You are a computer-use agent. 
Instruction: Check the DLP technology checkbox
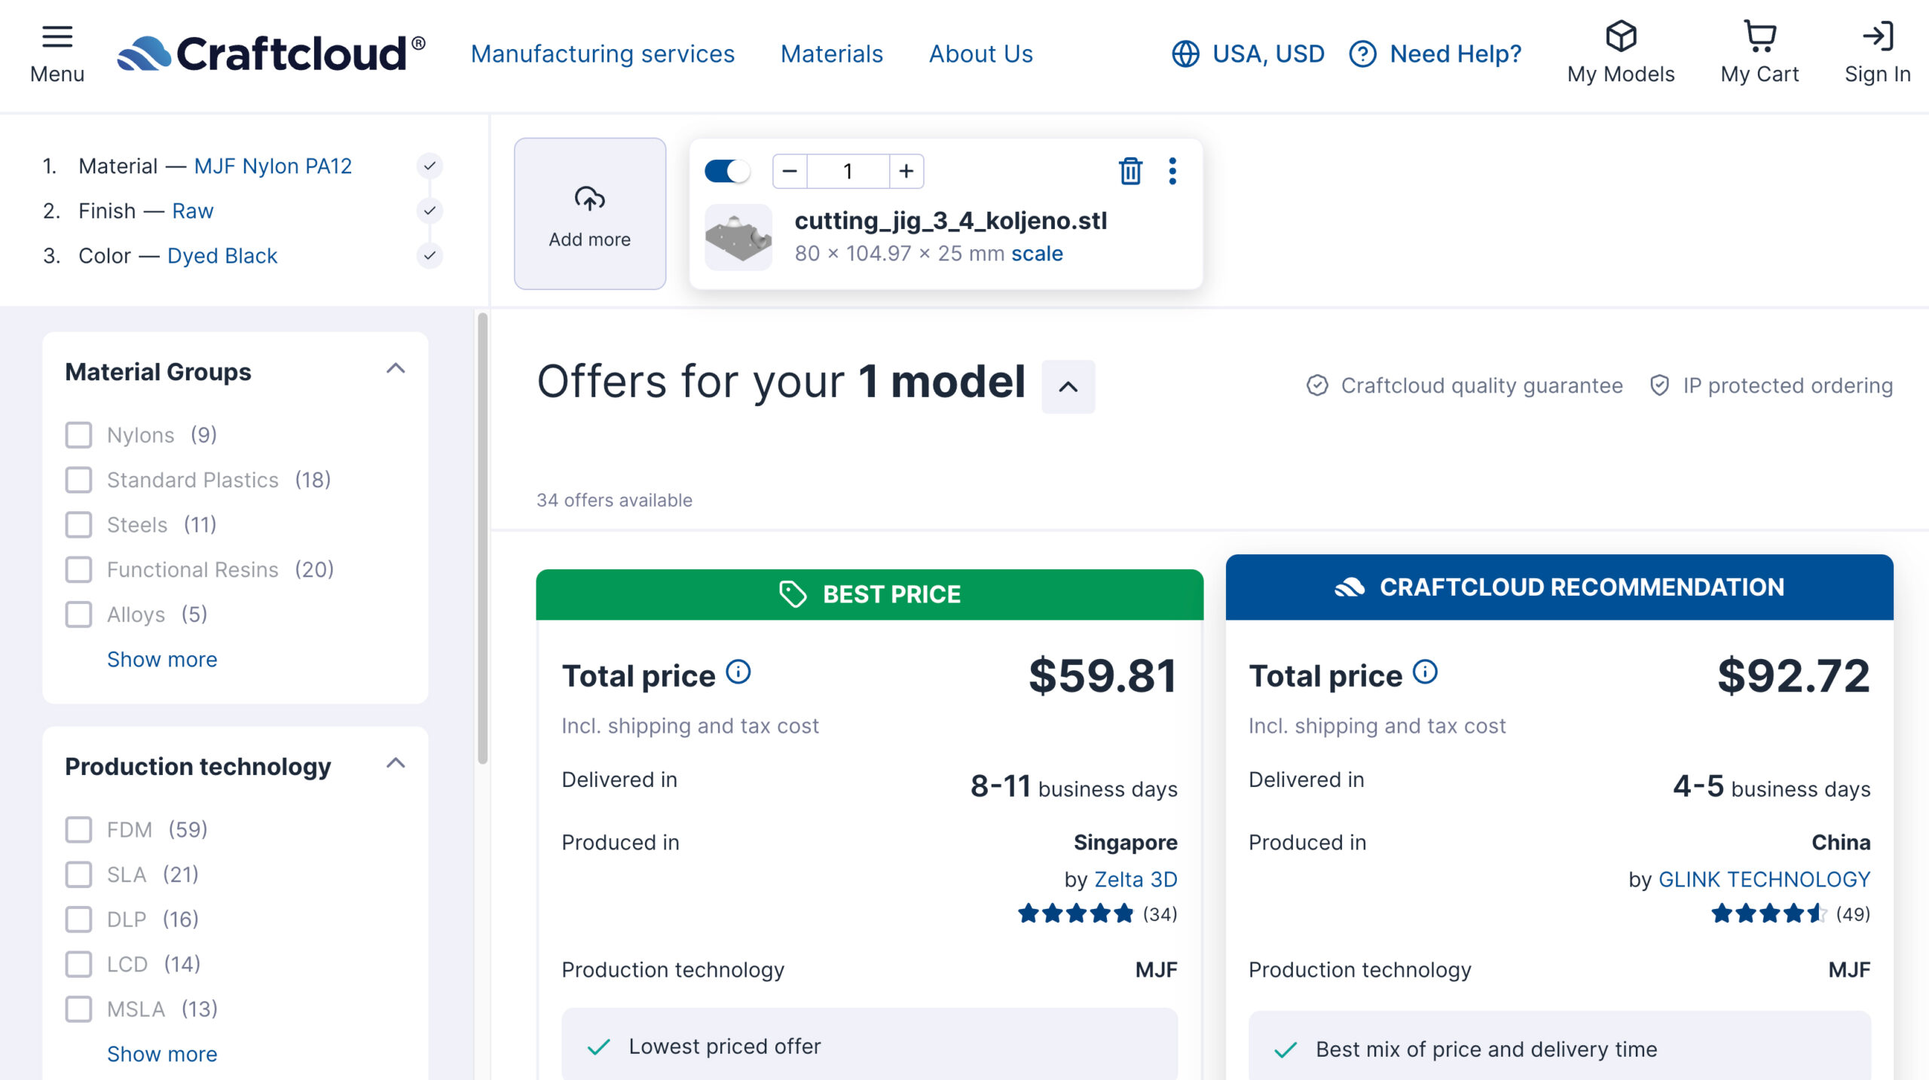point(78,919)
